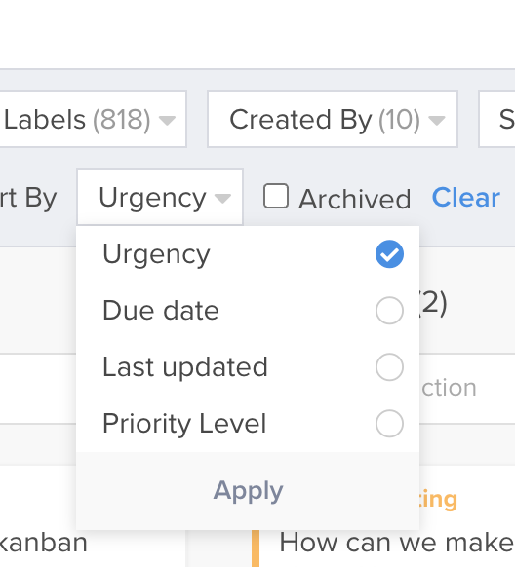Viewport: 515px width, 567px height.
Task: Click the blue checkmark icon beside Urgency
Action: tap(389, 254)
